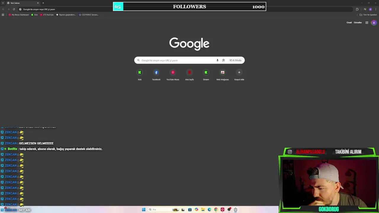Click the taskbar Ara search box
Image resolution: width=379 pixels, height=213 pixels.
click(x=164, y=209)
